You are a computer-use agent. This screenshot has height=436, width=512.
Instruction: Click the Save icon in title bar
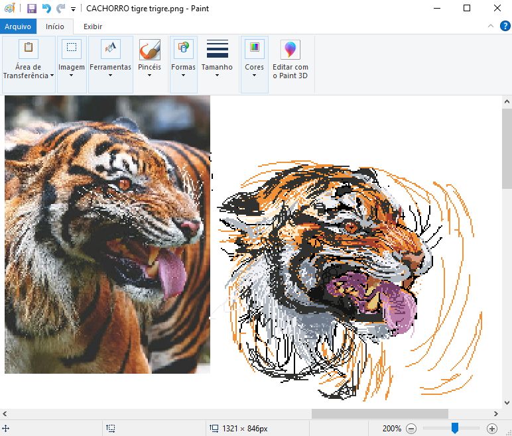(31, 9)
